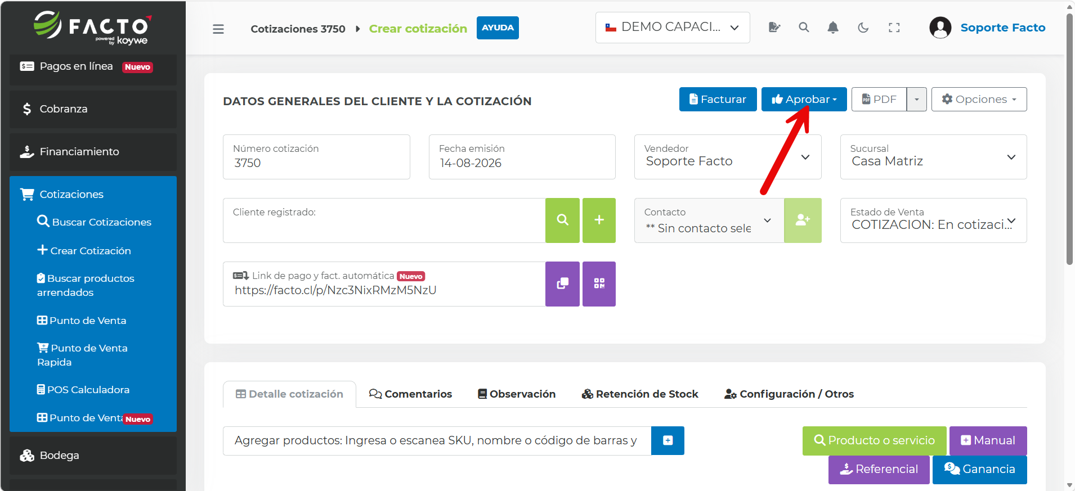Export quote with PDF button
Image resolution: width=1075 pixels, height=491 pixels.
[x=879, y=100]
